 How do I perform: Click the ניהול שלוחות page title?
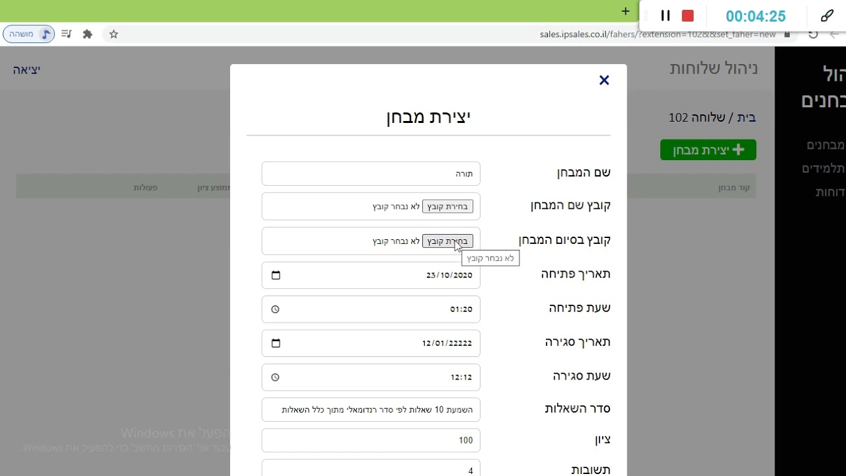coord(714,68)
